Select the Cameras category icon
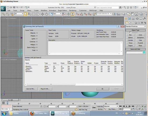Viewport: 148px width, 116px height. pos(136,23)
